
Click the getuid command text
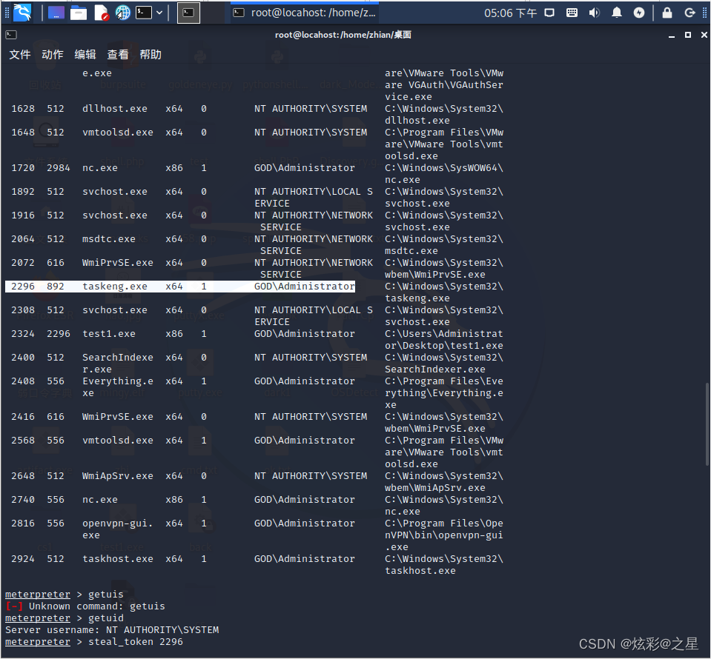(106, 618)
